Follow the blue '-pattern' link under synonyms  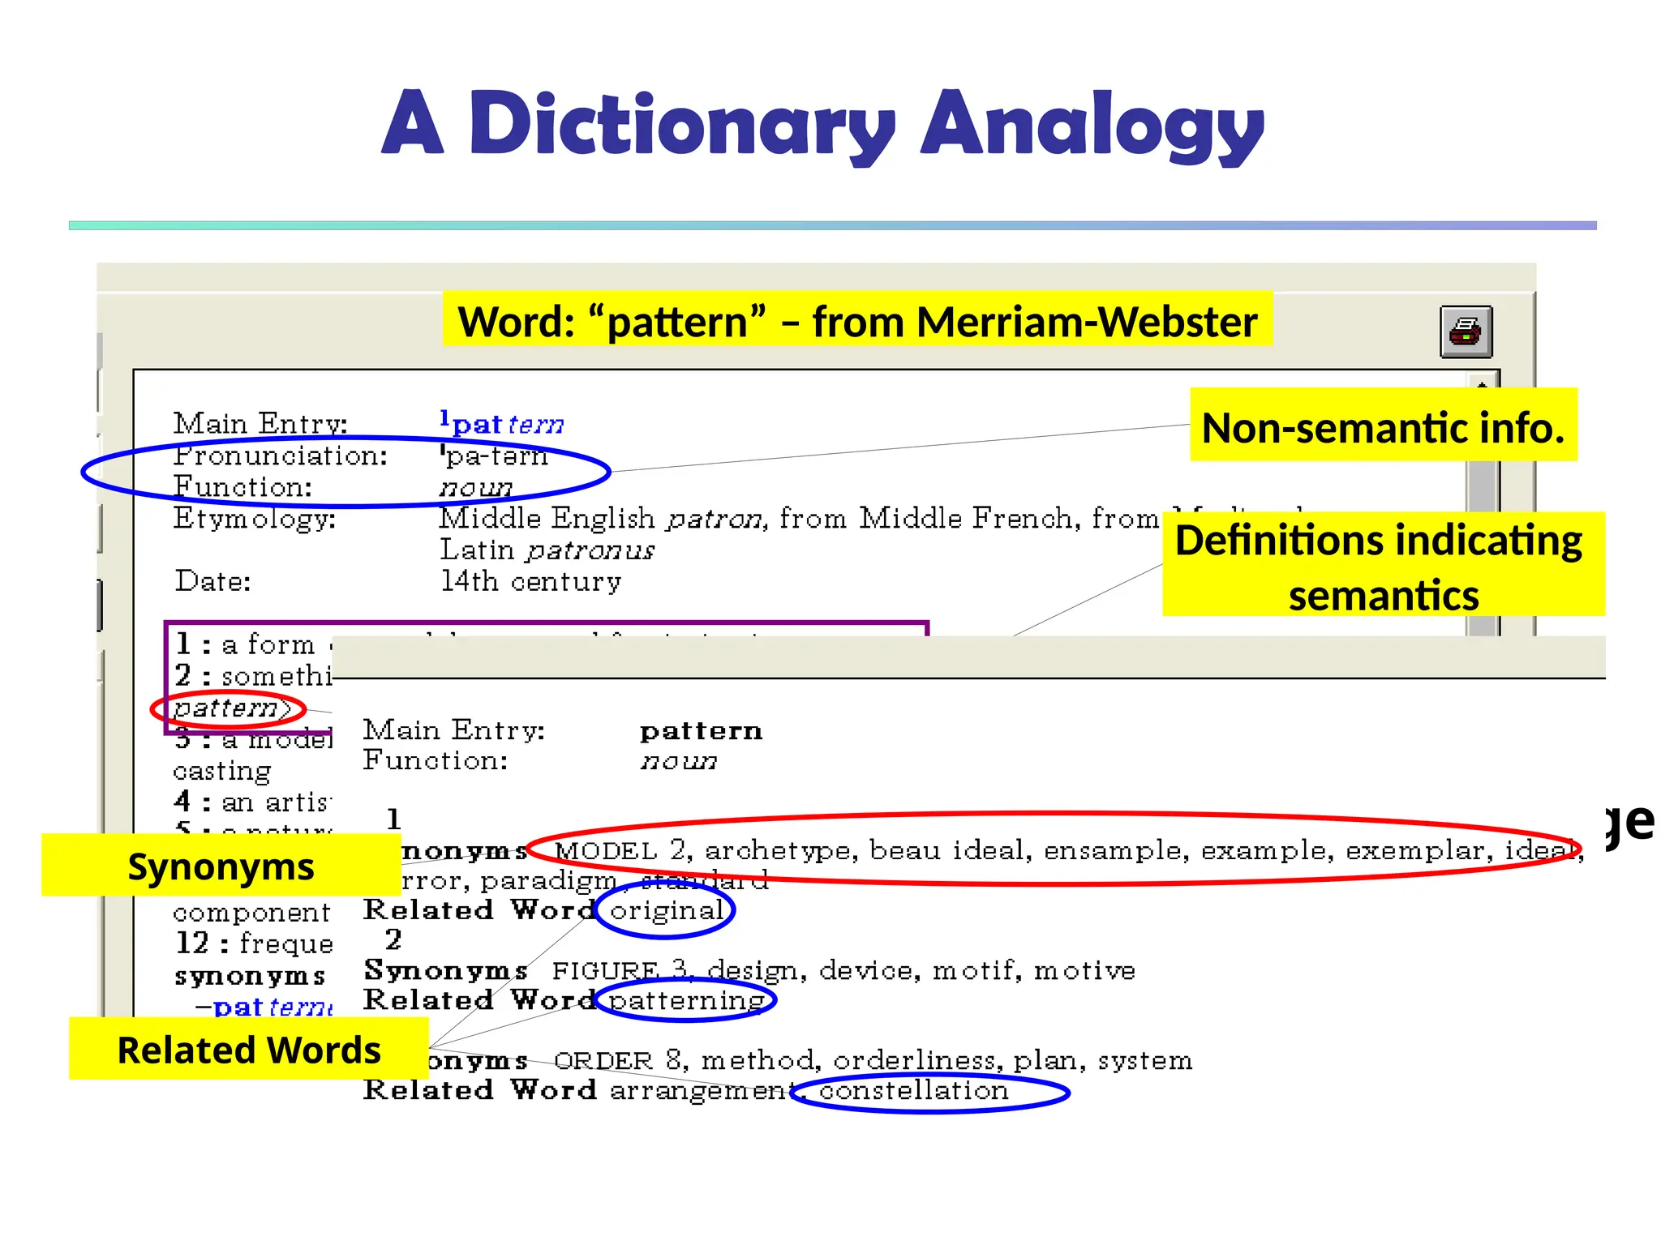272,1007
